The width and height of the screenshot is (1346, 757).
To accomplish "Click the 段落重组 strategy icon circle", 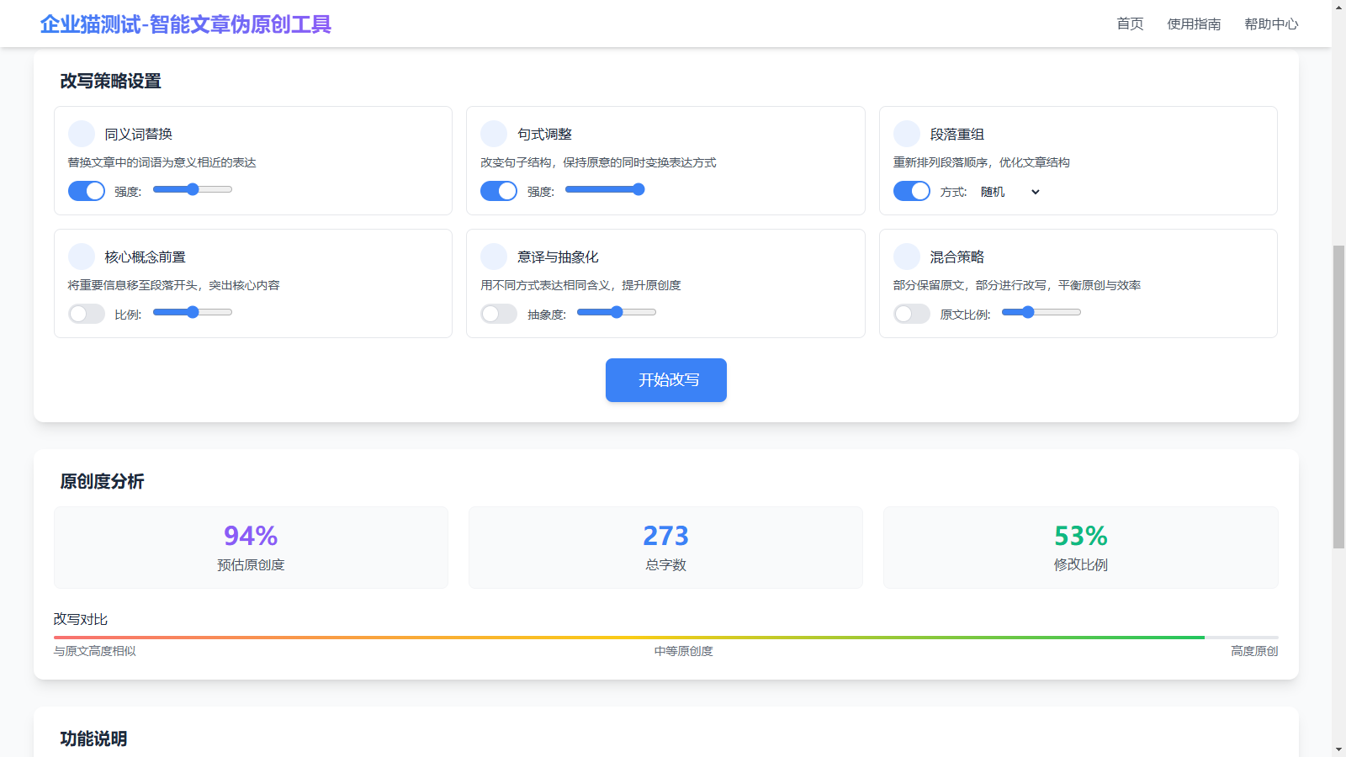I will point(907,134).
